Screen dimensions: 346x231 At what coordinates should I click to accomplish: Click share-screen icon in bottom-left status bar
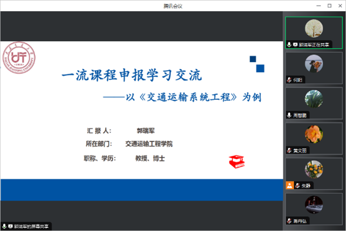10,225
